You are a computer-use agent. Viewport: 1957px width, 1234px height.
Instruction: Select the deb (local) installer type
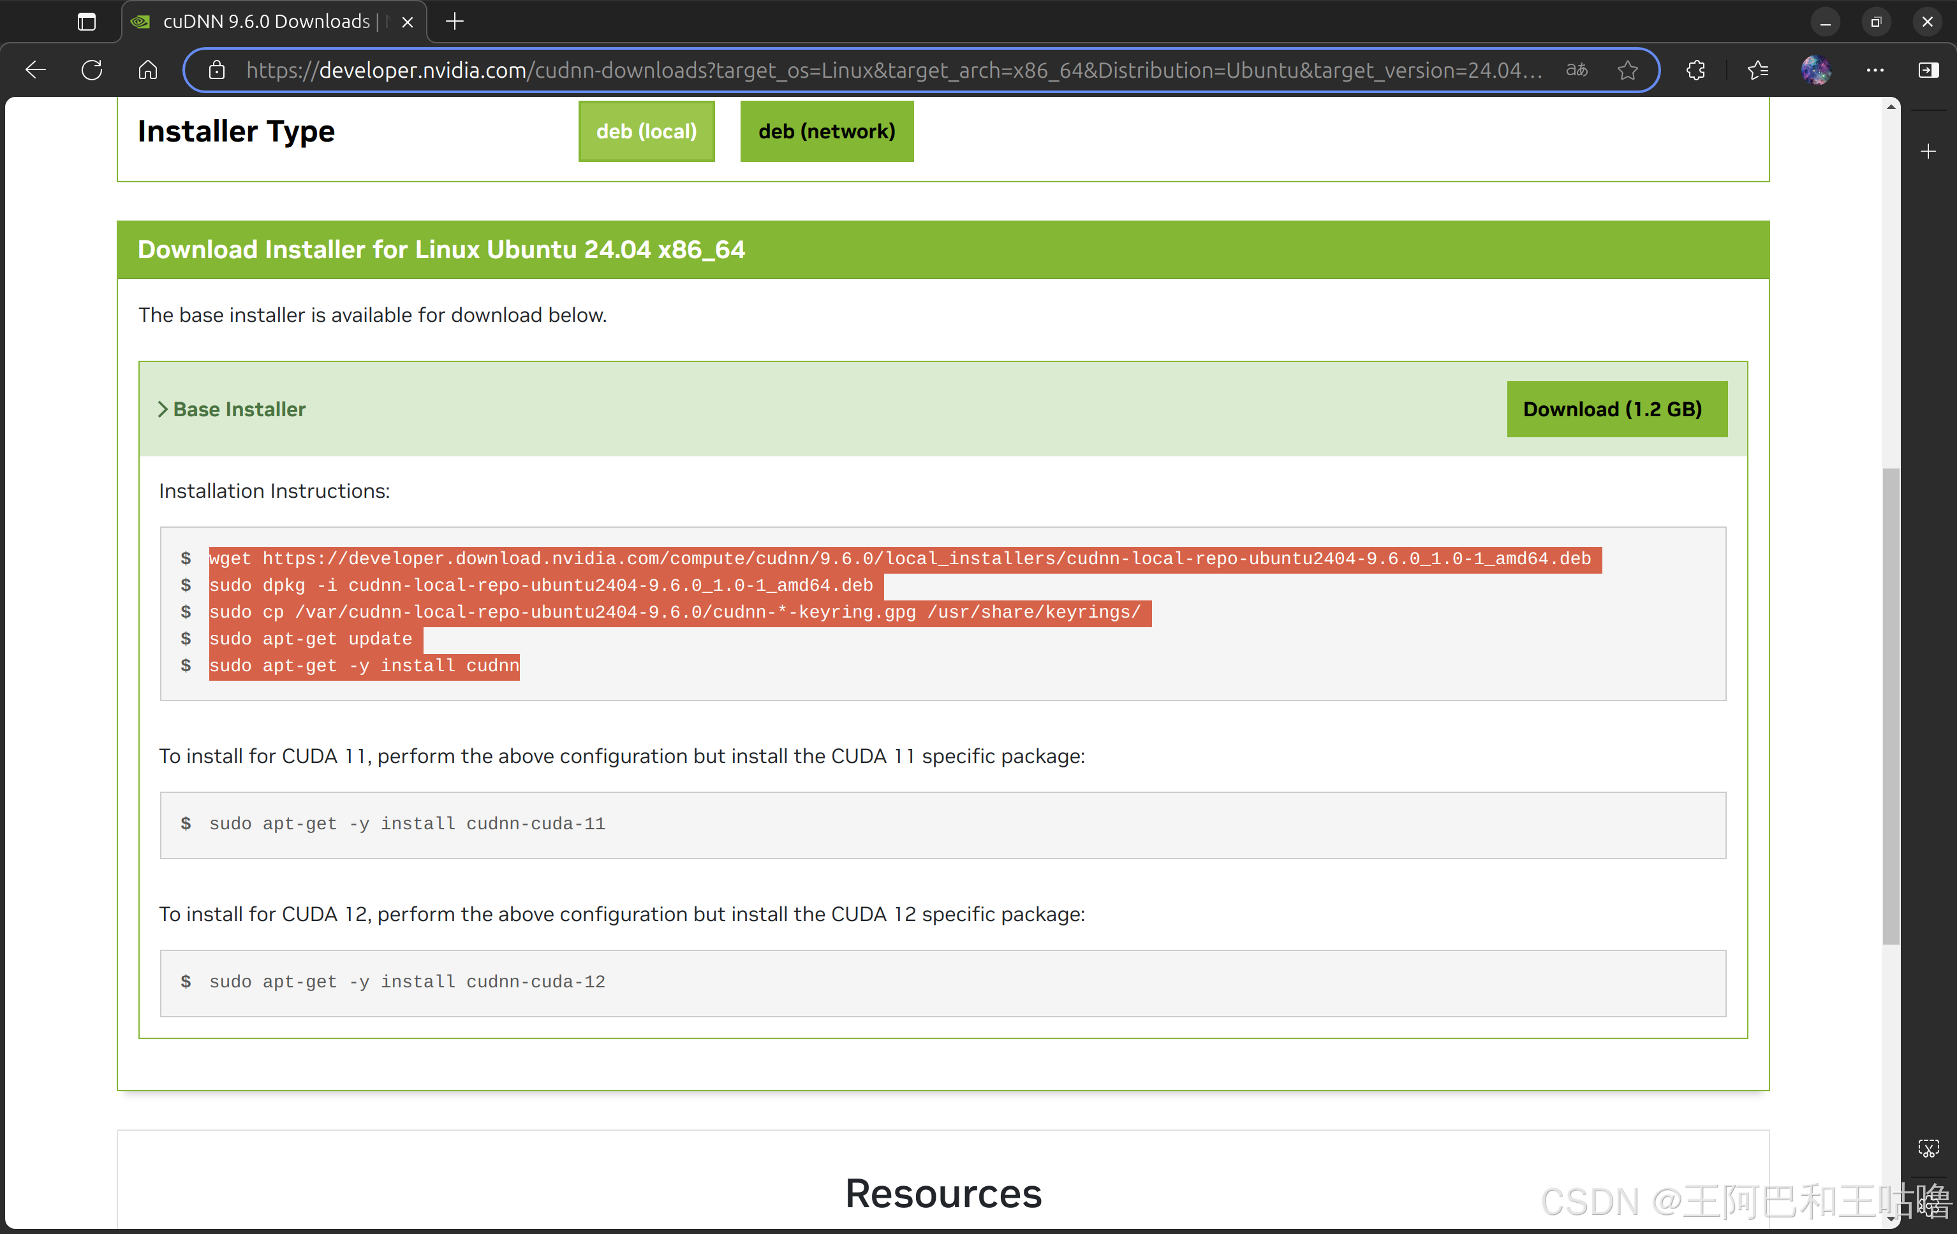(646, 131)
